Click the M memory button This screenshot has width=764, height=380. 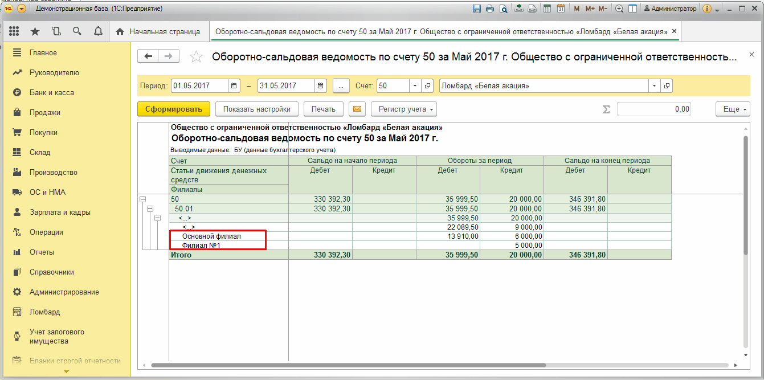tap(577, 9)
